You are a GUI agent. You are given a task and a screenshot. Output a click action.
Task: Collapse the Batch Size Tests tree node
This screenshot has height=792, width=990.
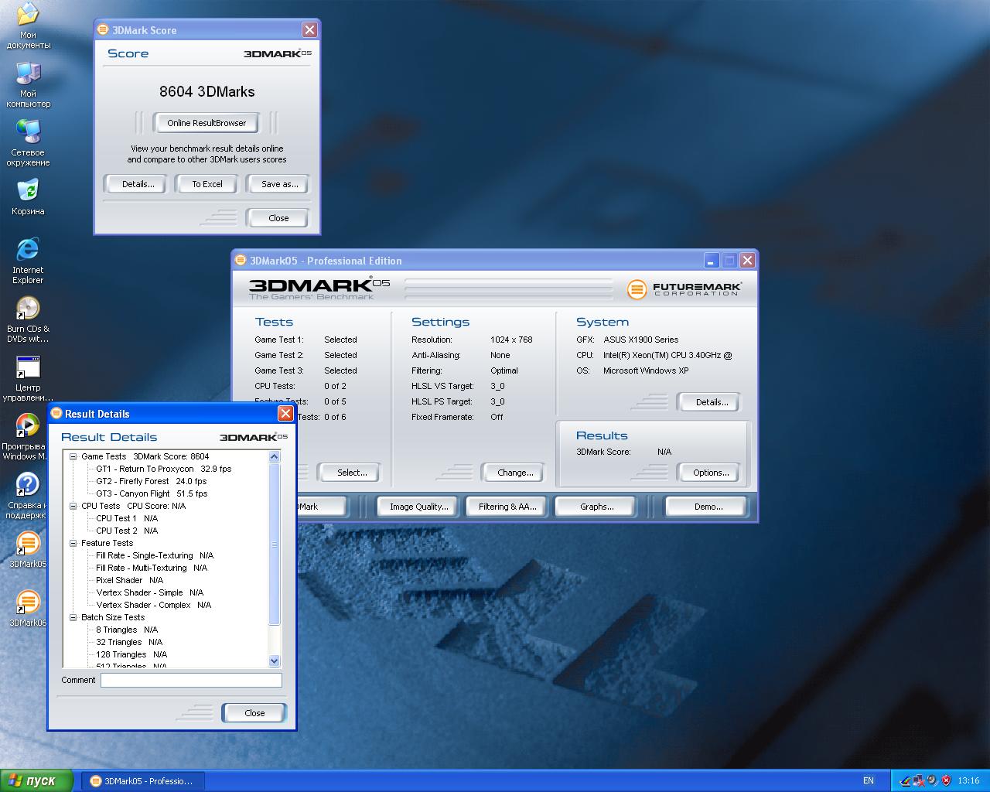coord(73,617)
